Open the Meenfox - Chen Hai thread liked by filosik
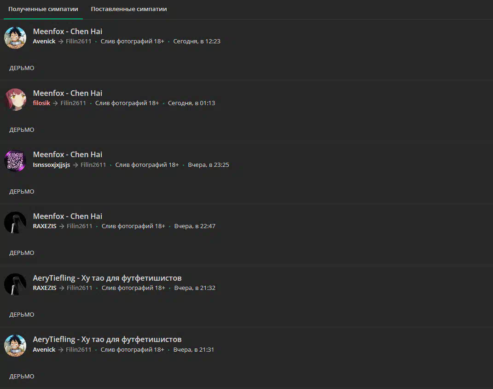Screen dimensions: 493x389 click(x=68, y=93)
